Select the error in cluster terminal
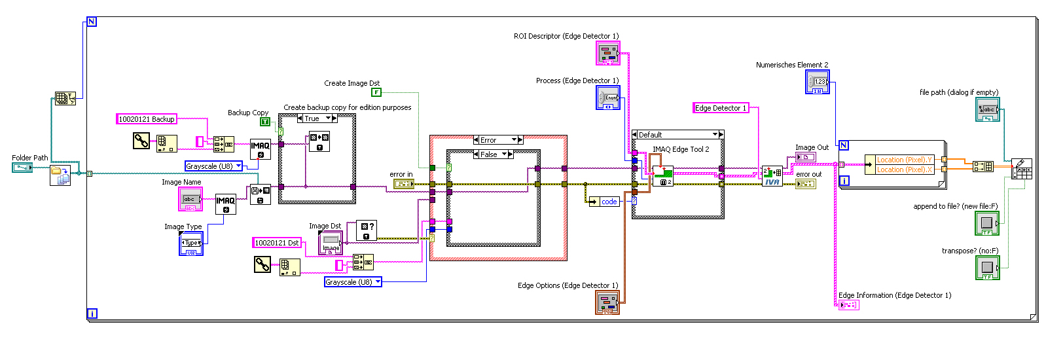The height and width of the screenshot is (341, 1046). pyautogui.click(x=404, y=183)
